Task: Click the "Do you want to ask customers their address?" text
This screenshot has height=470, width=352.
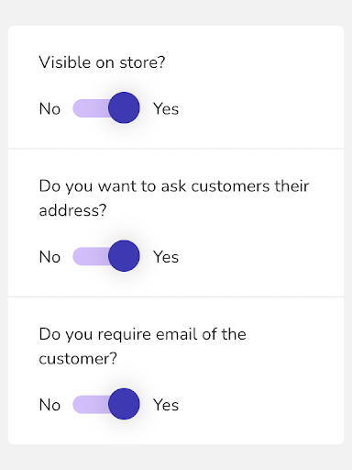Action: click(x=174, y=198)
